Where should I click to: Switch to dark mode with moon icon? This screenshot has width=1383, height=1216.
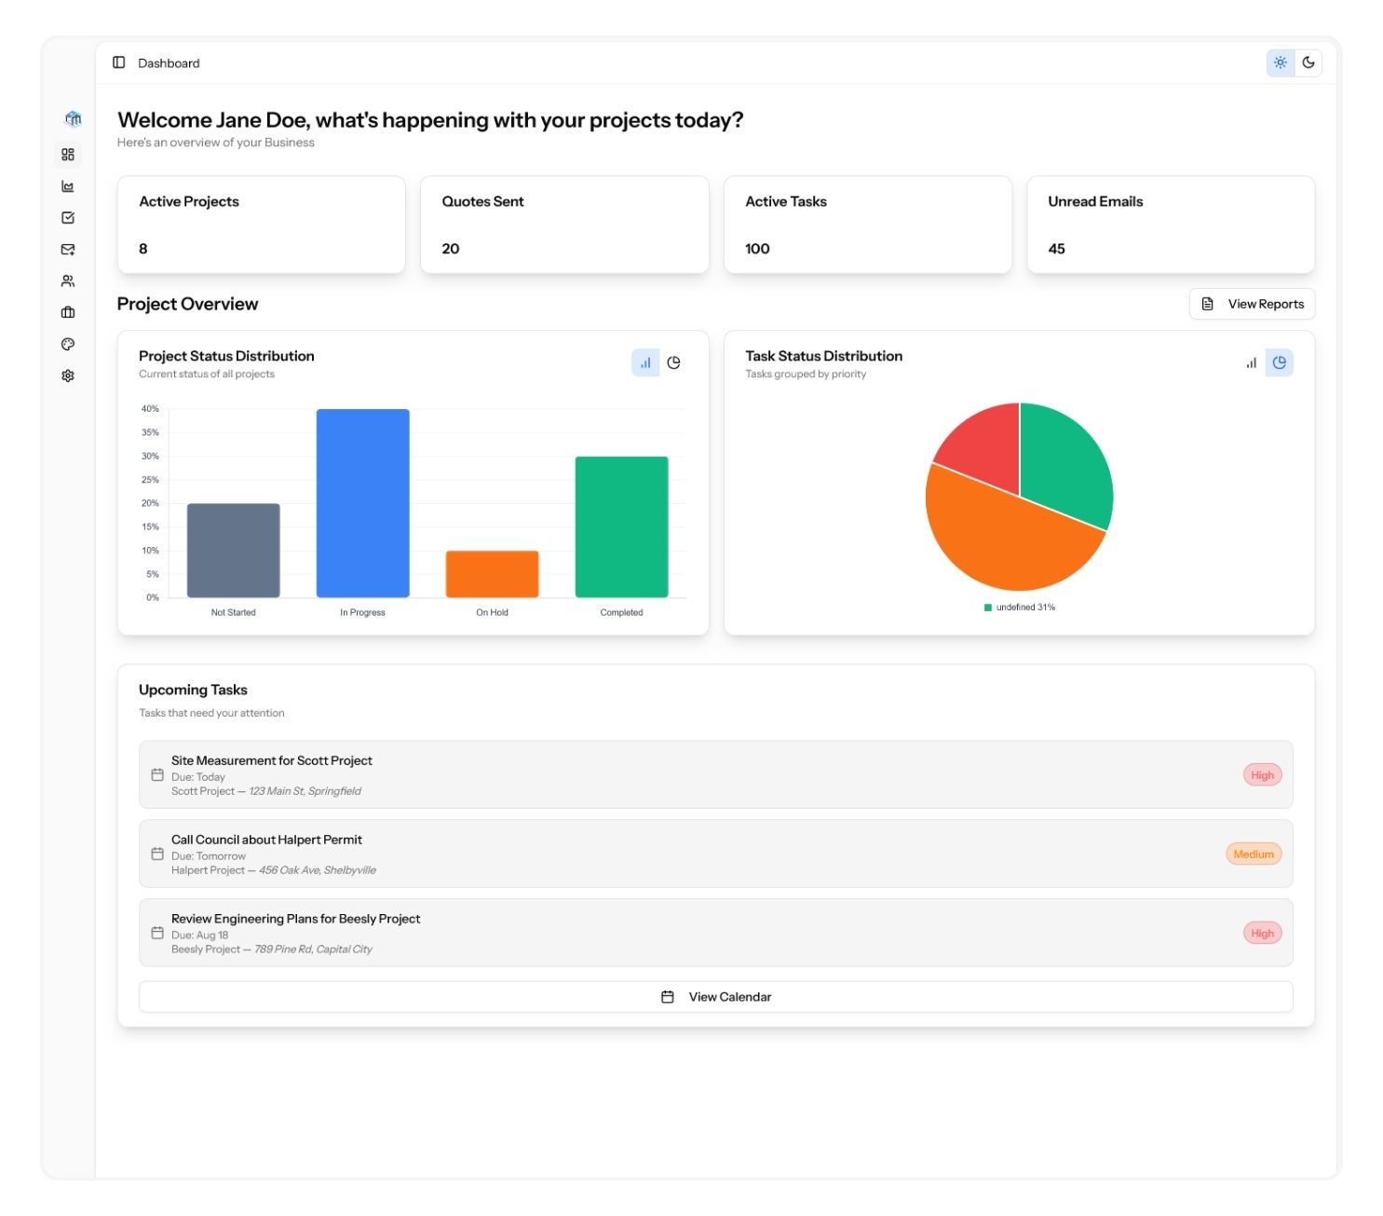(1308, 62)
